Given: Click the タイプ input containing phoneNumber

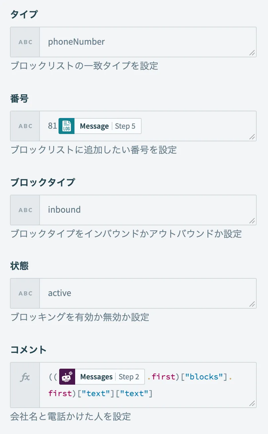Looking at the screenshot, I should click(x=146, y=42).
